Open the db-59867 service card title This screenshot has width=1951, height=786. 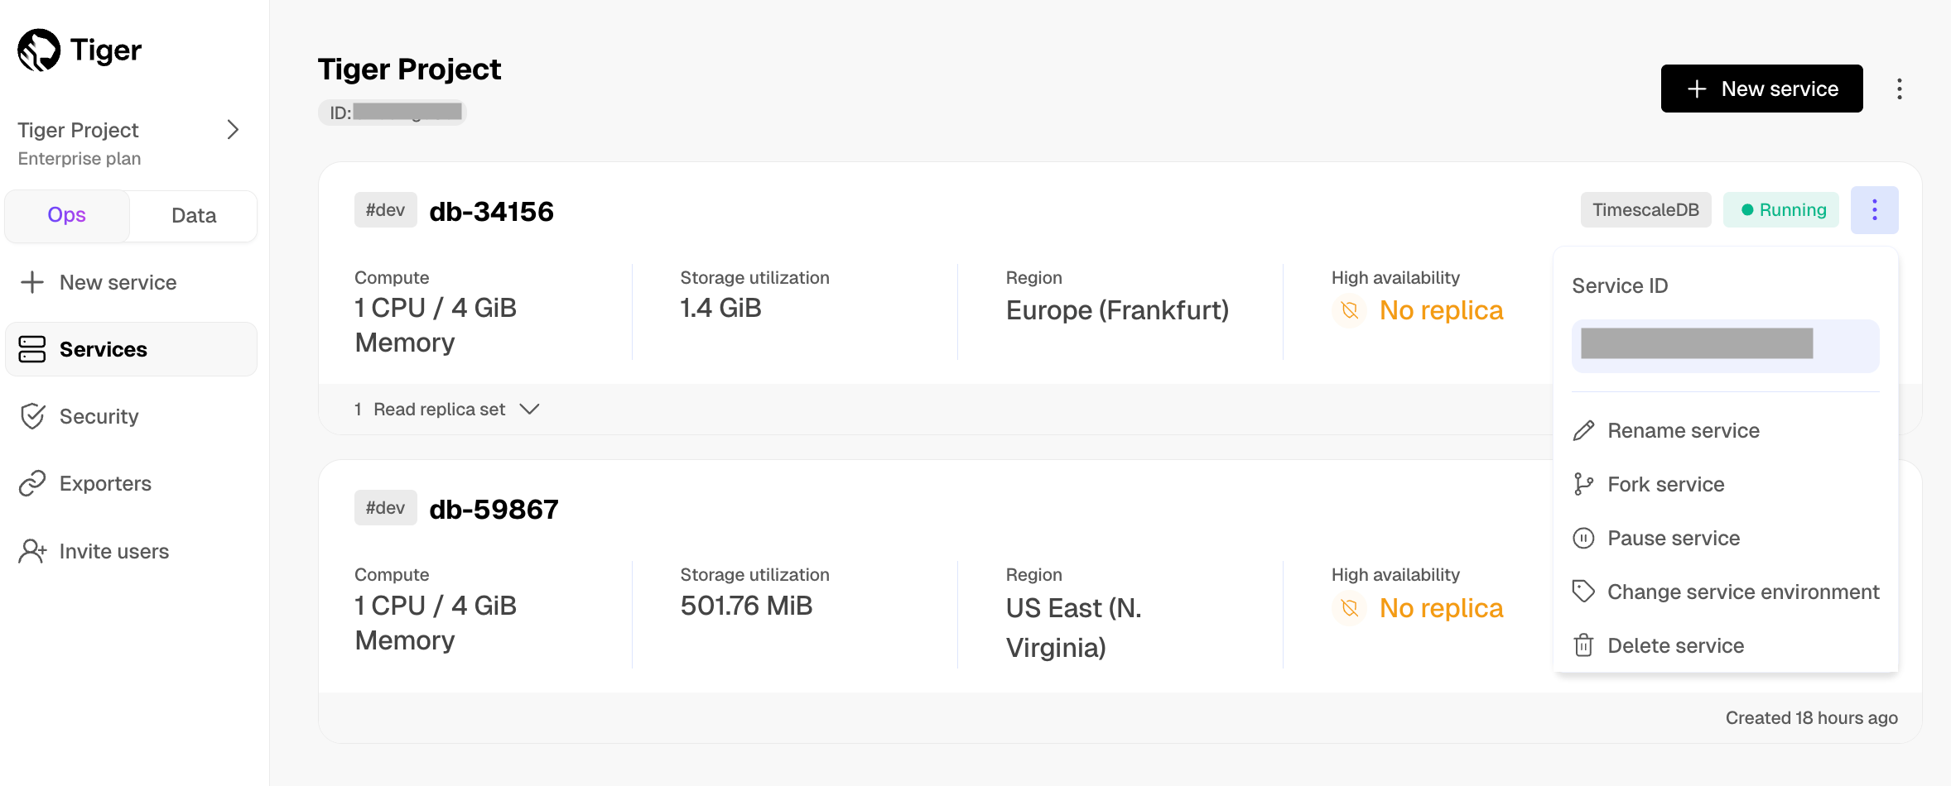click(x=494, y=510)
